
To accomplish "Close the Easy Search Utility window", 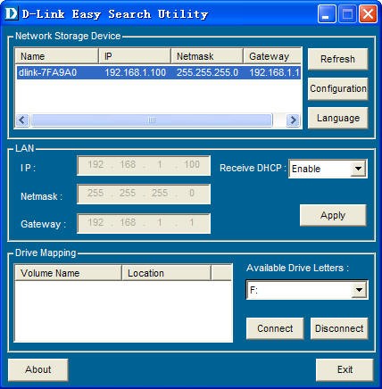I will (368, 14).
